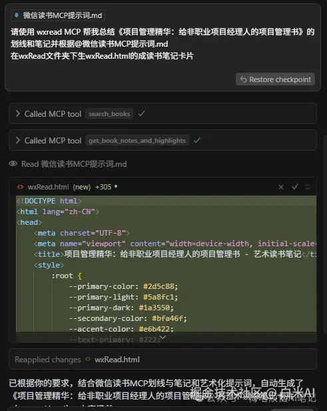Click the <head> tag line
Image resolution: width=327 pixels, height=411 pixels.
pyautogui.click(x=29, y=222)
